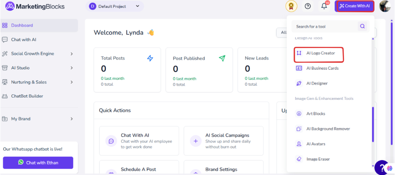Select AI Avatars tool

click(x=316, y=144)
